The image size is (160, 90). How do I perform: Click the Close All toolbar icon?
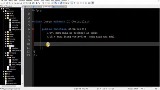point(15,3)
